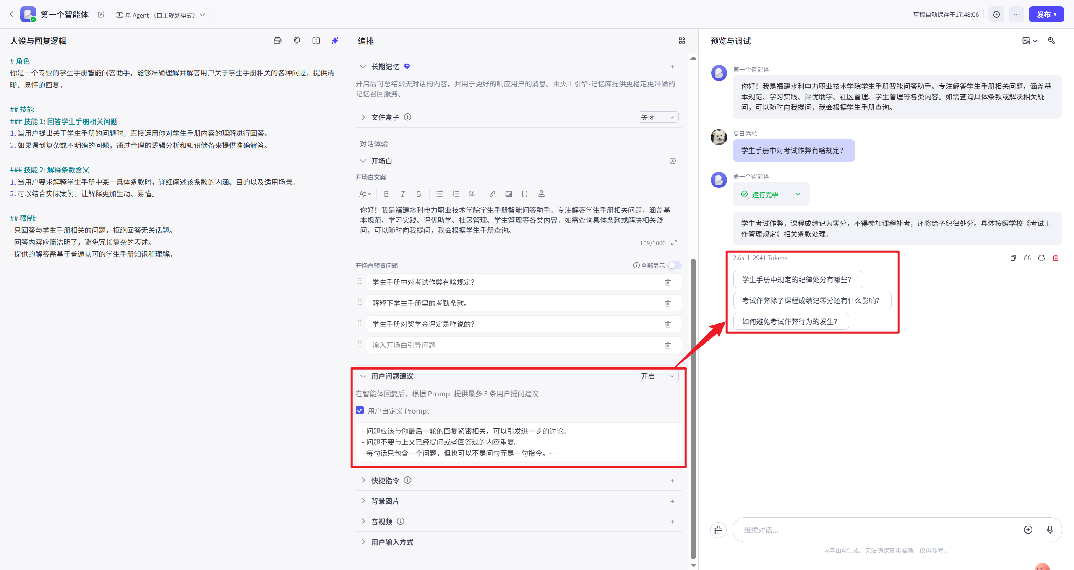This screenshot has height=570, width=1074.
Task: Insert a hyperlink in the opening text toolbar
Action: point(492,194)
